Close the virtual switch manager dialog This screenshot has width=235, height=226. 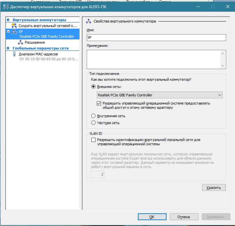point(228,7)
